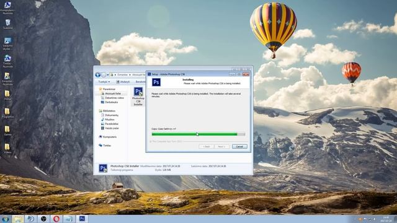Open the Recycle Bin desktop icon
Image resolution: width=397 pixels, height=223 pixels.
pos(8,25)
